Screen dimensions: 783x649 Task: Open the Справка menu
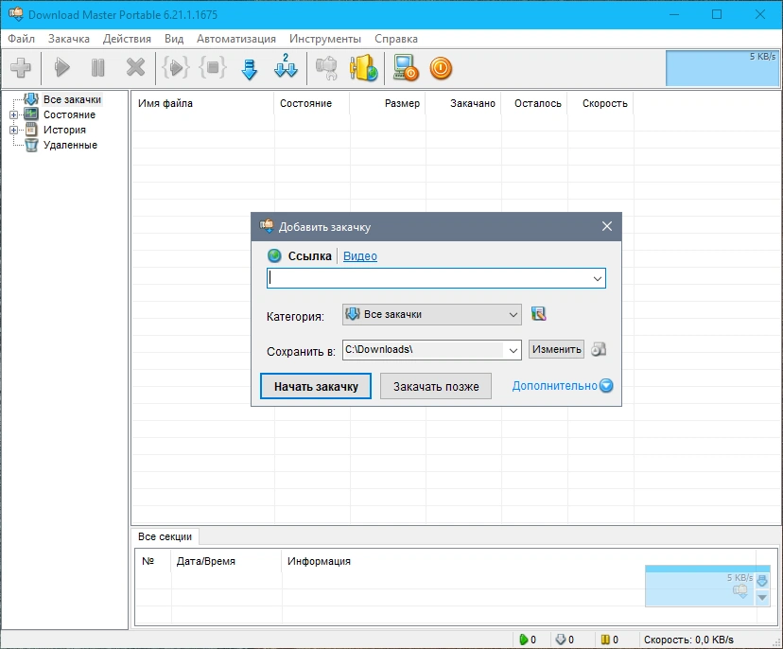point(396,39)
